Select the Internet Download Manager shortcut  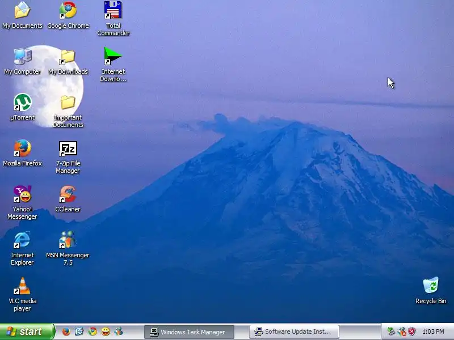pos(113,64)
